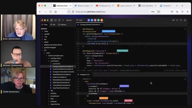The height and width of the screenshot is (108, 192).
Task: Expand the gradle/wrapper folder
Action: pos(42,47)
